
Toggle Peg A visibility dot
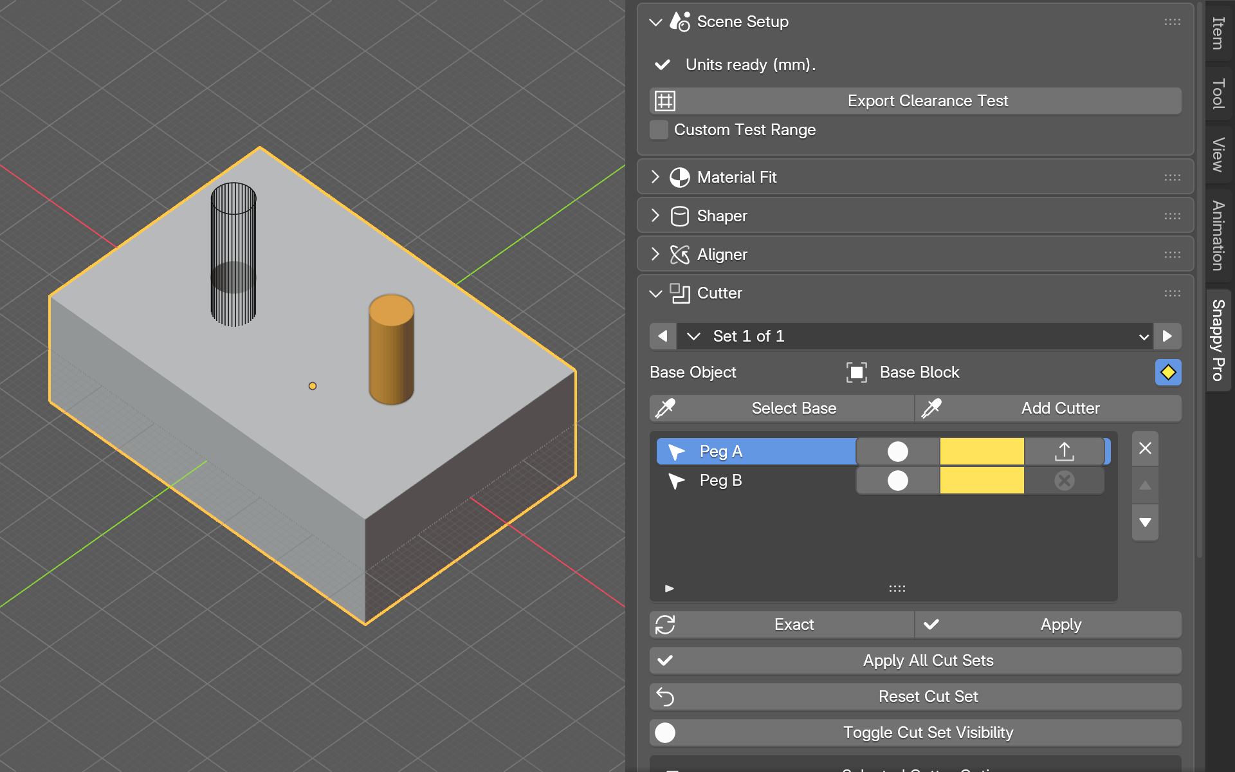tap(898, 452)
